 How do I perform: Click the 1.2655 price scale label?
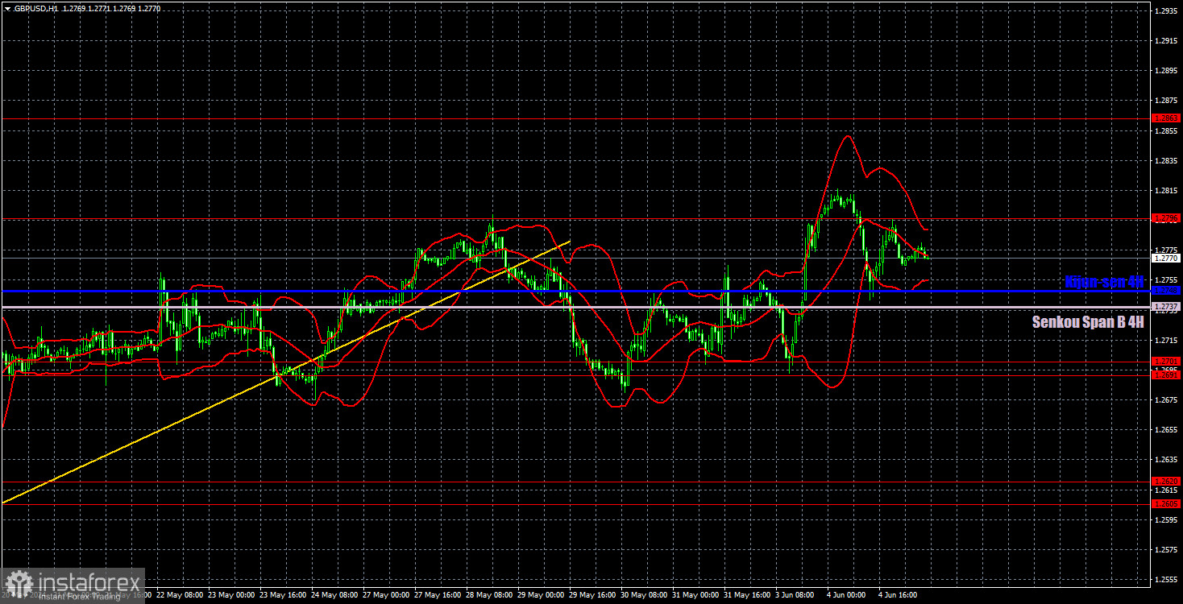(x=1167, y=429)
